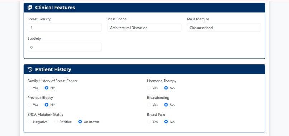Select No for Family History of Breast Cancer
The height and width of the screenshot is (136, 289).
[x=47, y=88]
